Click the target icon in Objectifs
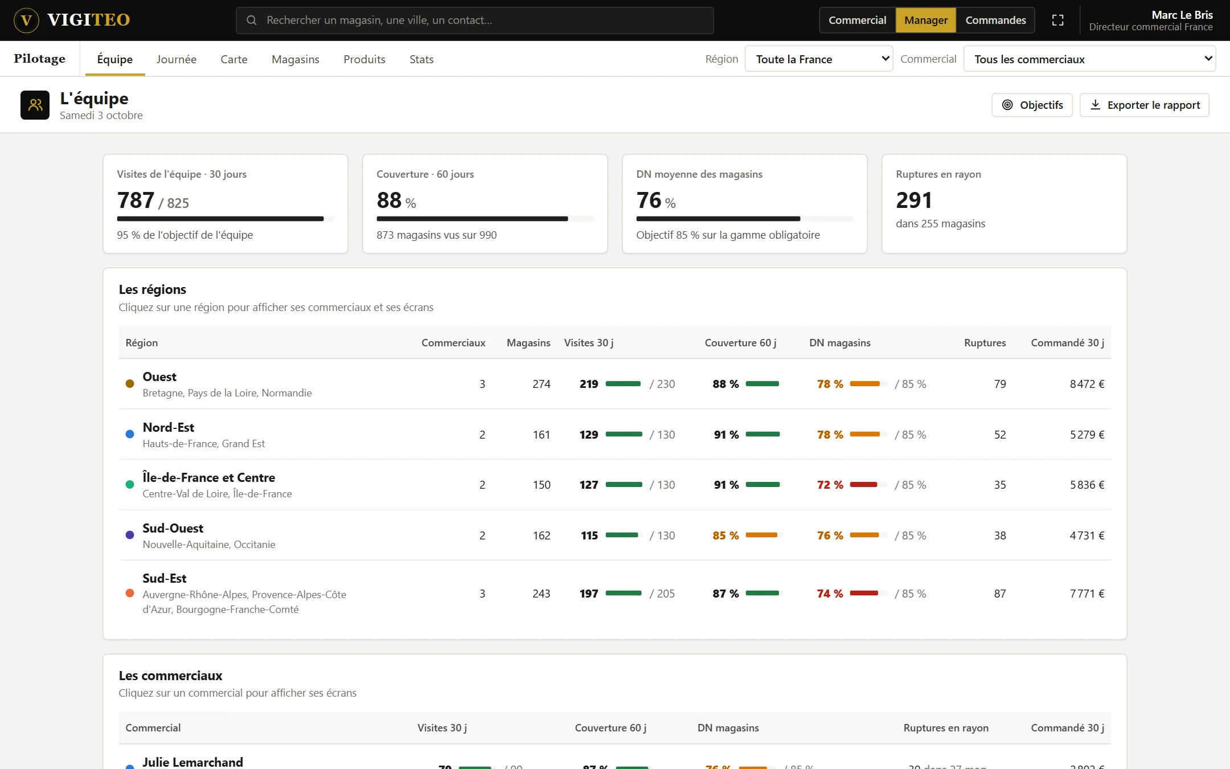1230x769 pixels. 1007,105
